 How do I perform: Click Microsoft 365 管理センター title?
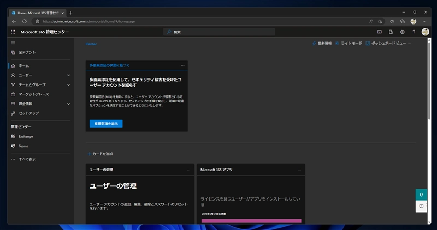tap(45, 32)
